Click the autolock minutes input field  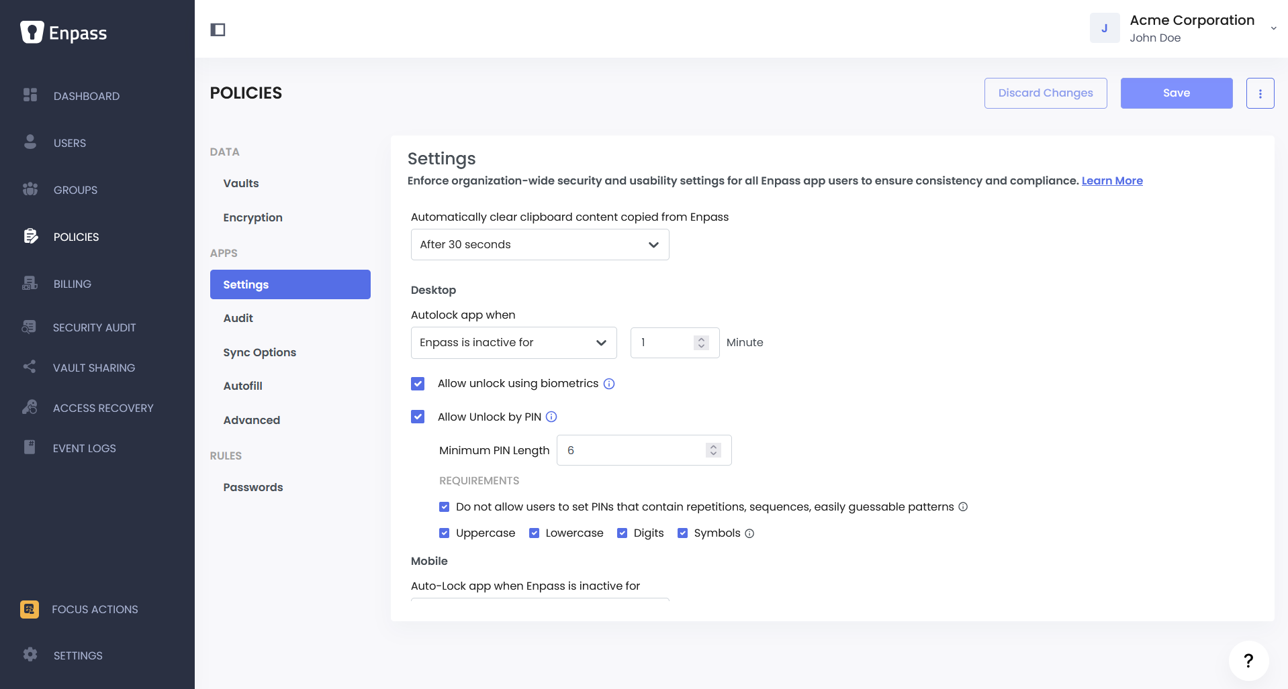coord(675,343)
